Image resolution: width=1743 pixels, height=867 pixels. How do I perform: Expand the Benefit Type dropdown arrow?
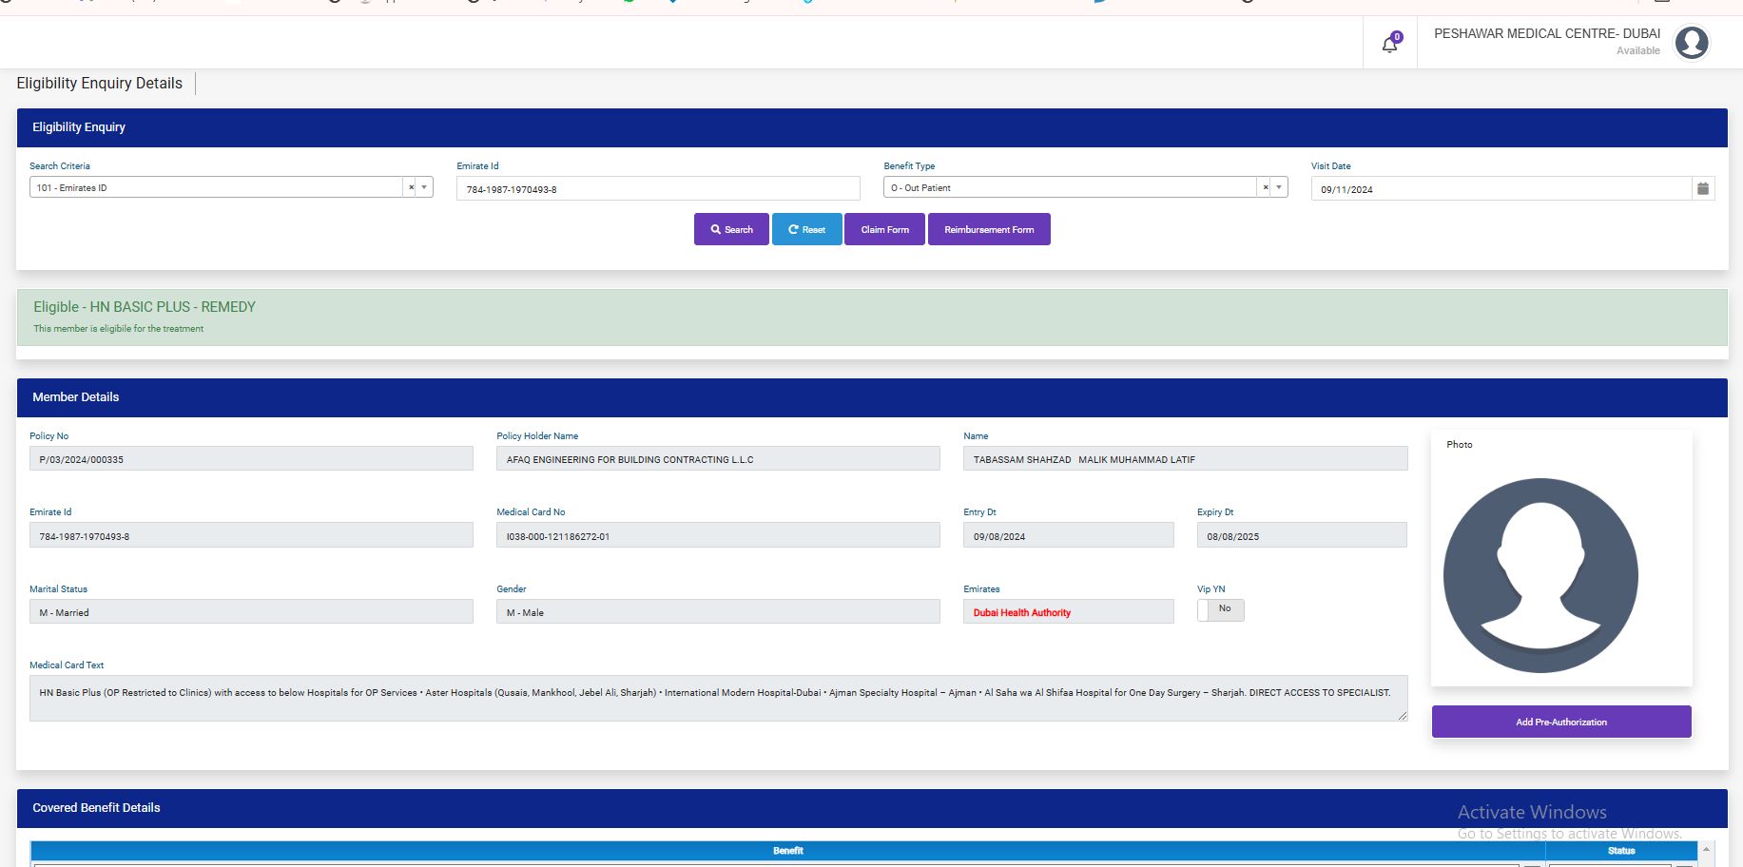click(1279, 188)
